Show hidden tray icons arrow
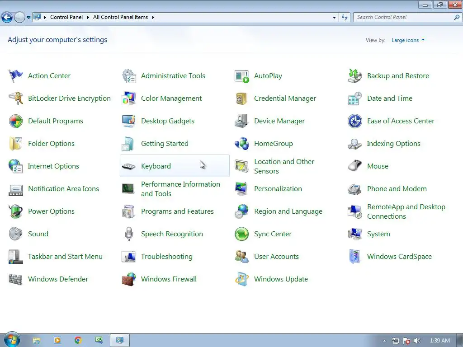The image size is (463, 347). [x=384, y=341]
